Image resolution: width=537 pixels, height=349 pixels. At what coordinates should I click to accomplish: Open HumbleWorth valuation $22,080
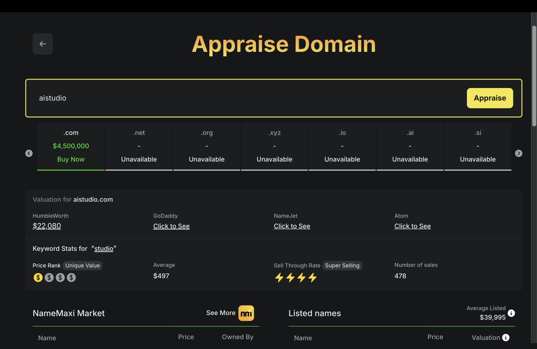pyautogui.click(x=47, y=226)
